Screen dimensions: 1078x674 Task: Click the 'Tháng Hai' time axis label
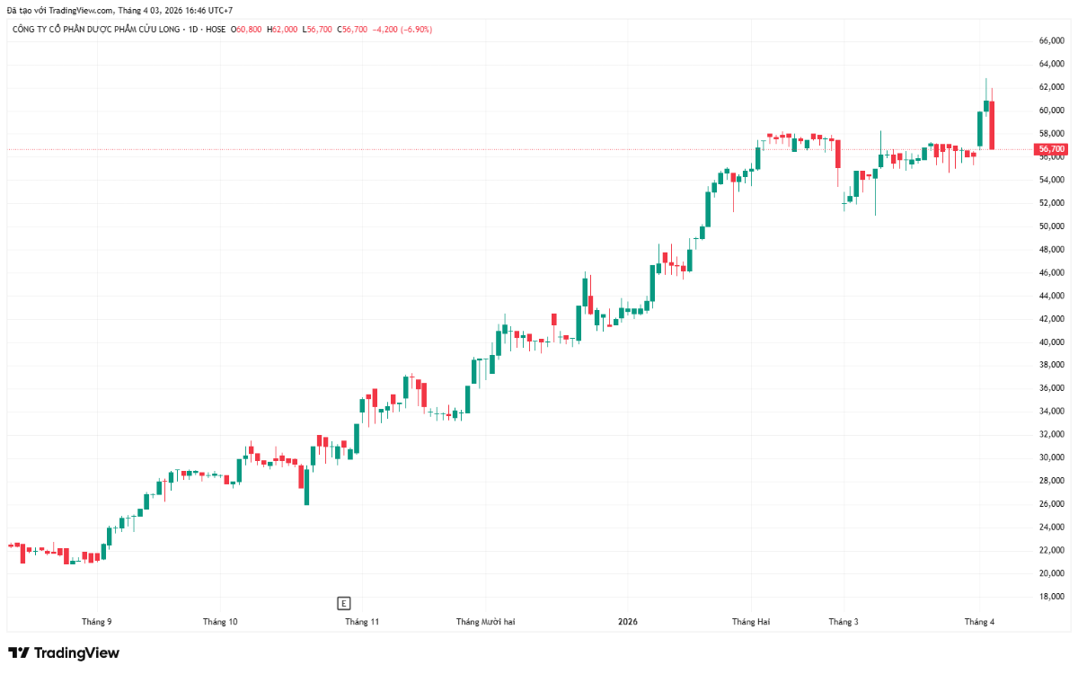coord(751,622)
